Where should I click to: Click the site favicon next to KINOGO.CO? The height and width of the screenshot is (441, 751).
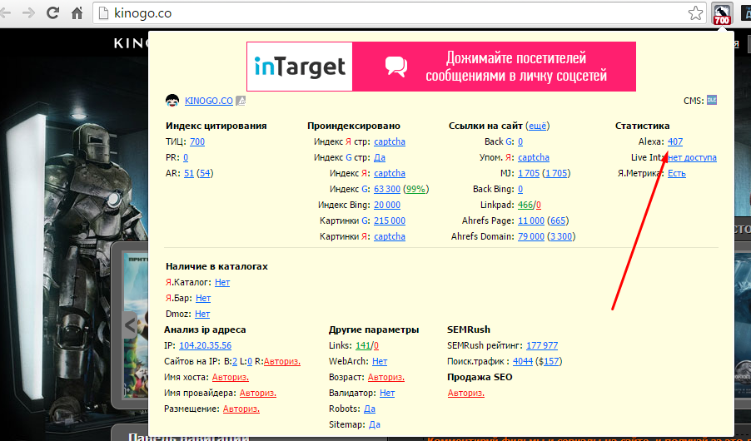pyautogui.click(x=172, y=101)
